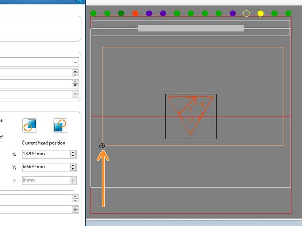Pick the orange dot in the color row
The height and width of the screenshot is (226, 302).
(x=135, y=13)
